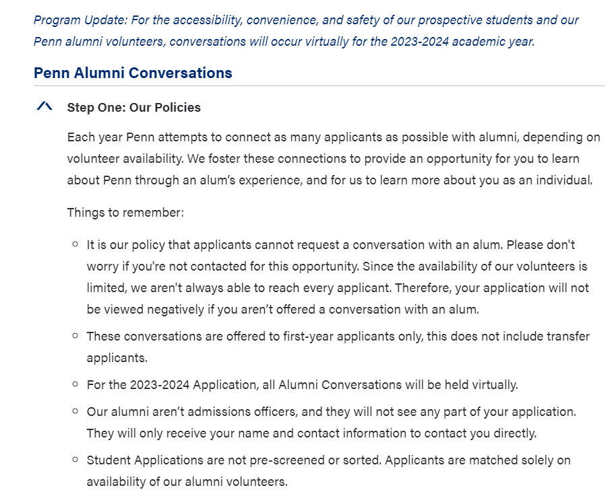
Task: Click the sentence about first-year applicants only
Action: point(337,336)
